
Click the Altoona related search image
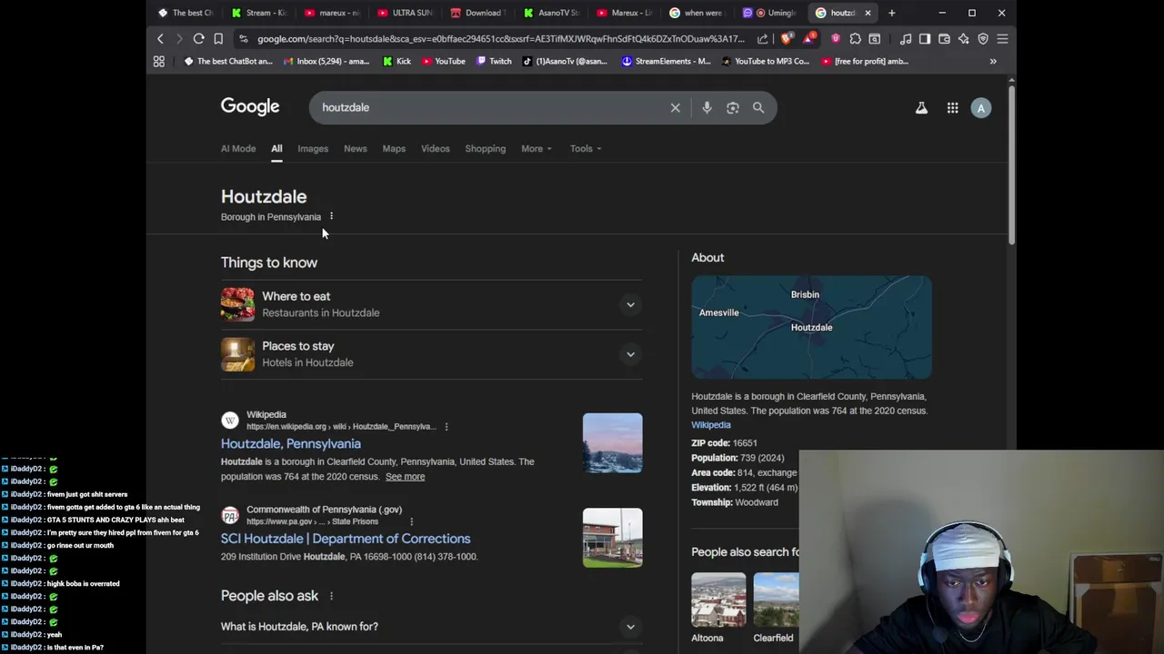click(718, 599)
